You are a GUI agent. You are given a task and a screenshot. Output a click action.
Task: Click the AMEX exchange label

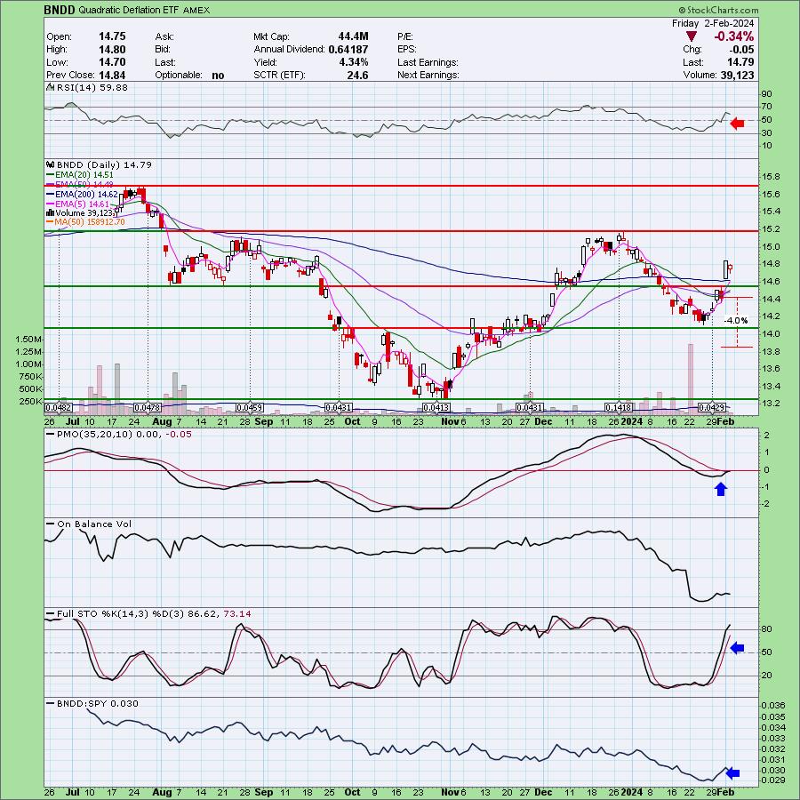pos(196,10)
